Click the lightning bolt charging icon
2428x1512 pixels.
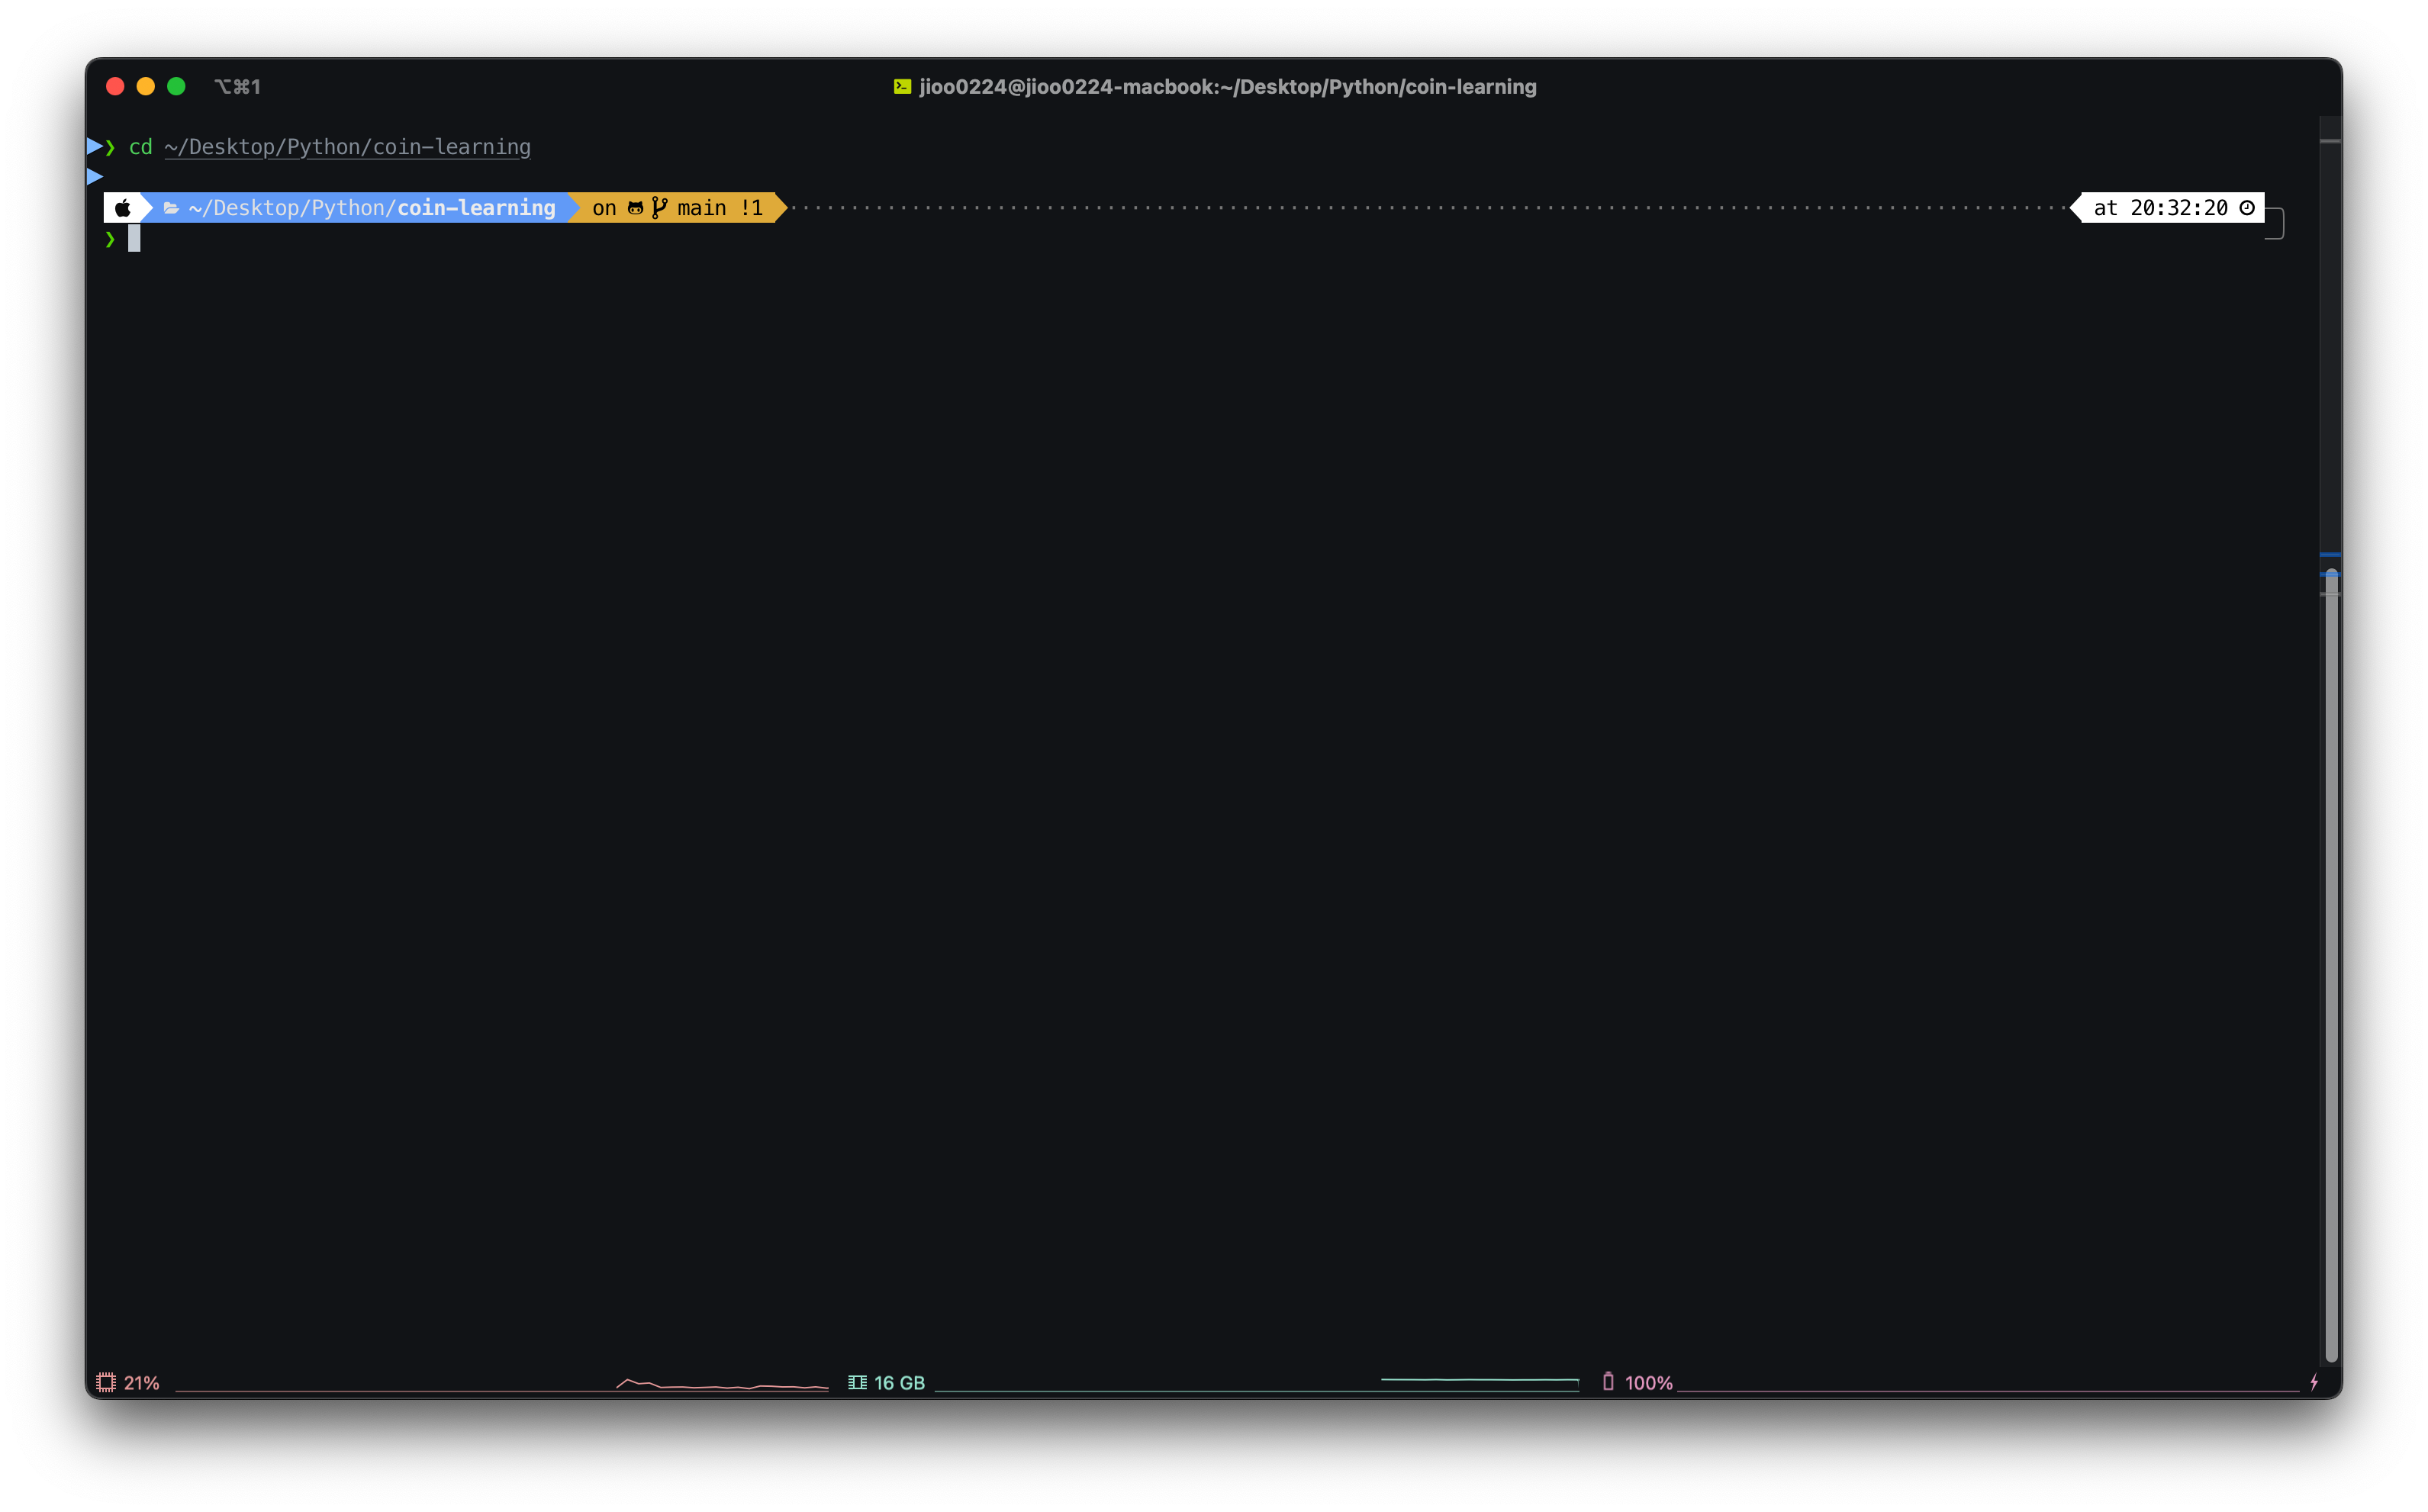click(2314, 1382)
